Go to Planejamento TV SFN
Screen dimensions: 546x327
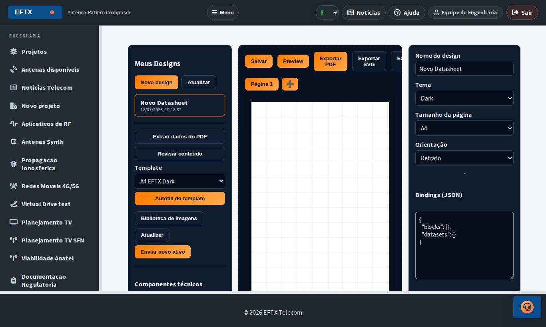click(50, 240)
